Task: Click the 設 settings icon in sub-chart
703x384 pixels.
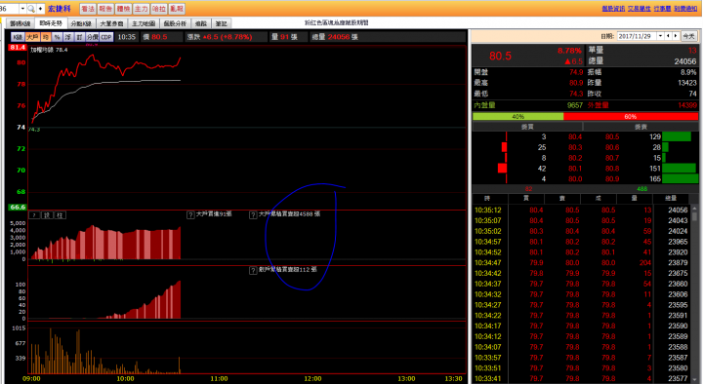Action: point(47,215)
